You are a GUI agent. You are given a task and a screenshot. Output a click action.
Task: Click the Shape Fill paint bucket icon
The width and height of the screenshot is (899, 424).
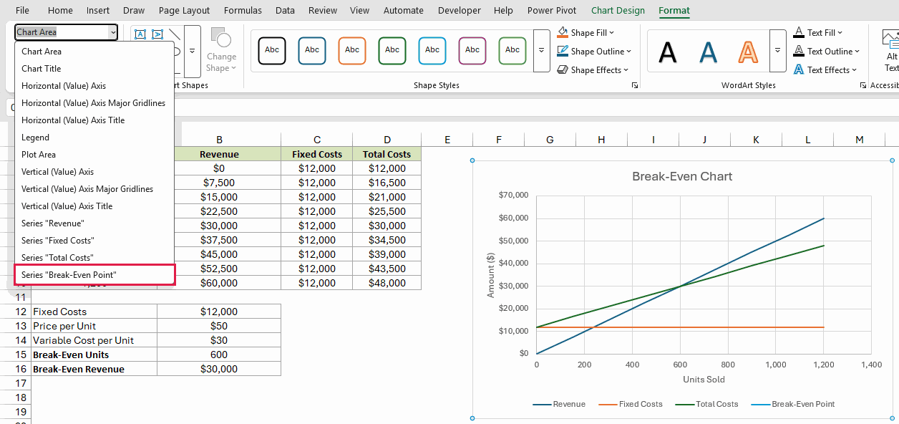click(563, 32)
